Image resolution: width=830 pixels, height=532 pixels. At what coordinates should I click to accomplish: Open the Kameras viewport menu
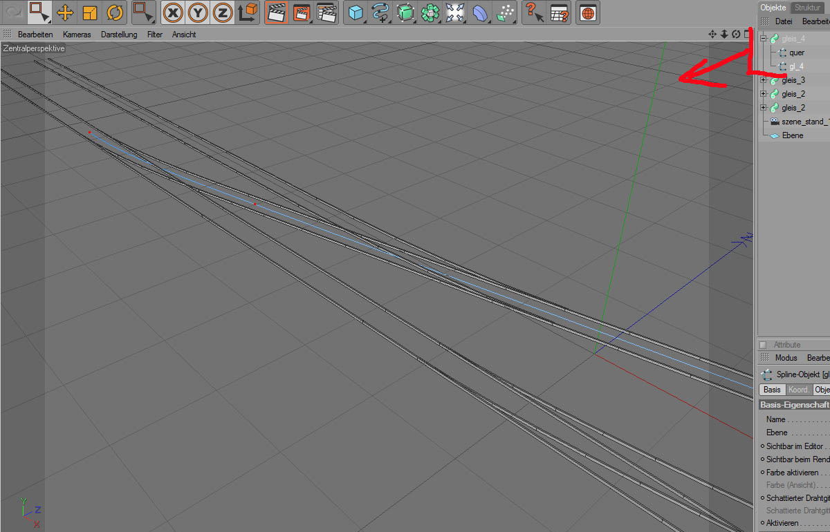click(x=77, y=35)
